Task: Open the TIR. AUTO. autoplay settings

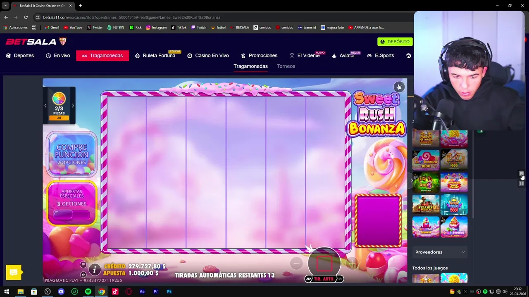Action: [x=324, y=279]
